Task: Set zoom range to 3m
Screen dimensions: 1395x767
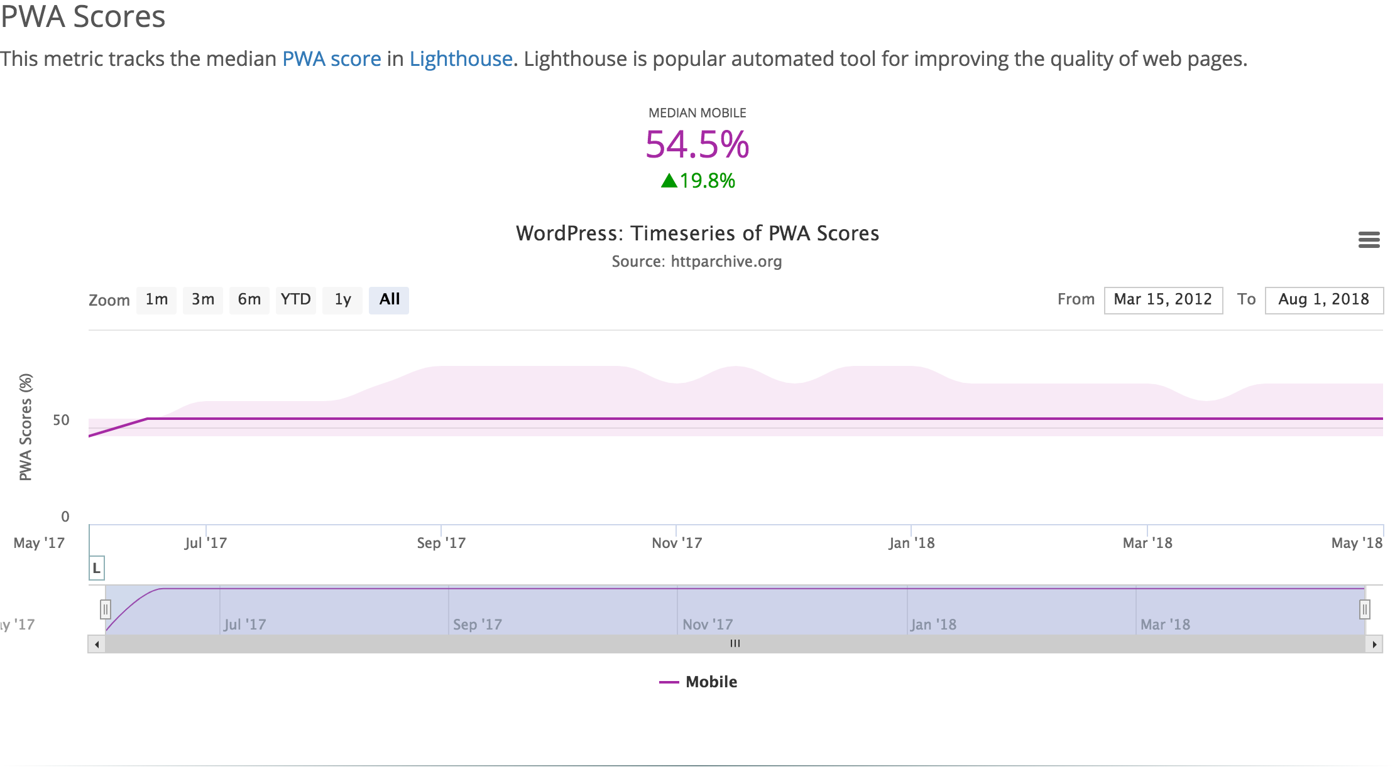Action: click(203, 300)
